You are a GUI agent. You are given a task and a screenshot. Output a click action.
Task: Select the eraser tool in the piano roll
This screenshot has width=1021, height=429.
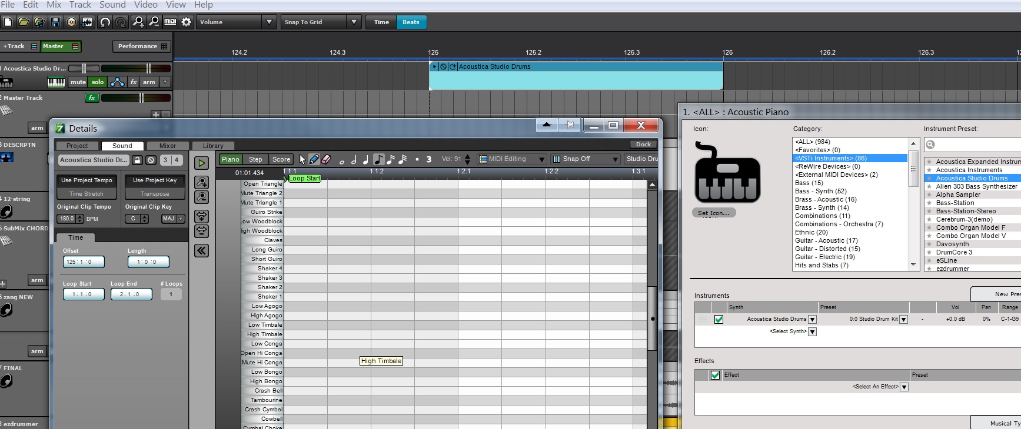coord(326,159)
